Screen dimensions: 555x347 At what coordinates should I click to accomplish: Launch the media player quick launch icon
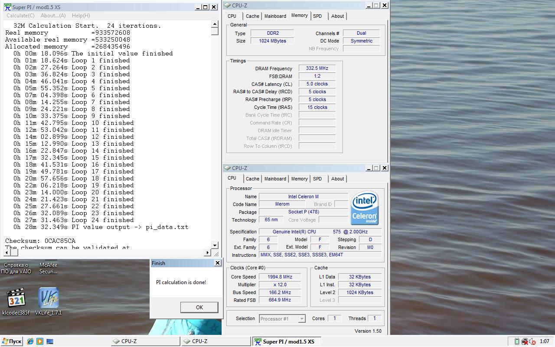(x=40, y=341)
